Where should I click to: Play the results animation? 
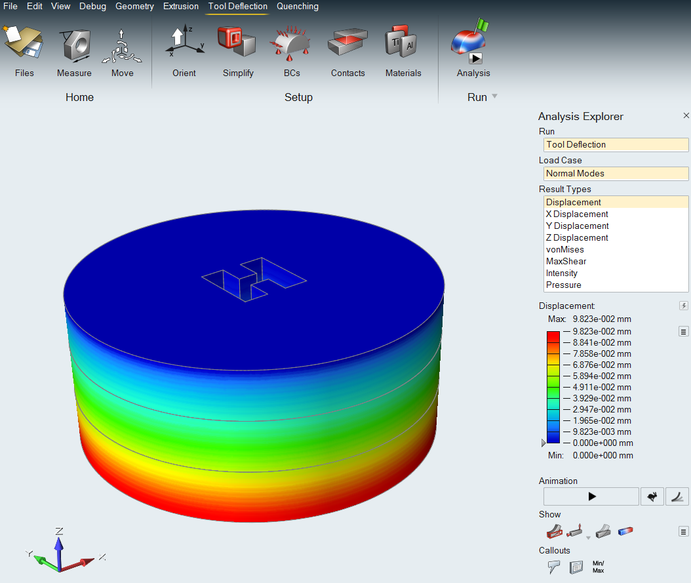click(591, 496)
